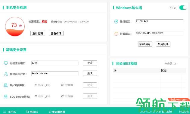Screen dimensions: 190x114
Task: Click the 危险 detection result text
Action: click(x=44, y=21)
